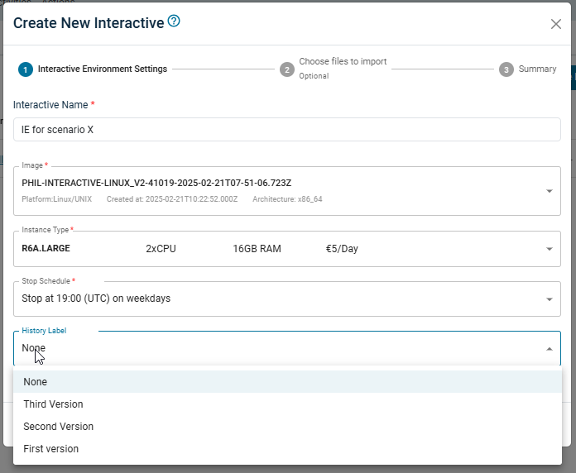Close the Create New Interactive dialog

555,24
